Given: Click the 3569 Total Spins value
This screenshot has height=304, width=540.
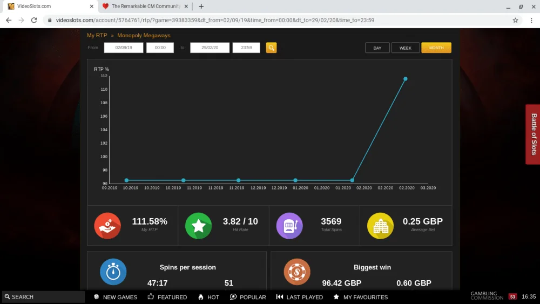Looking at the screenshot, I should click(x=331, y=221).
